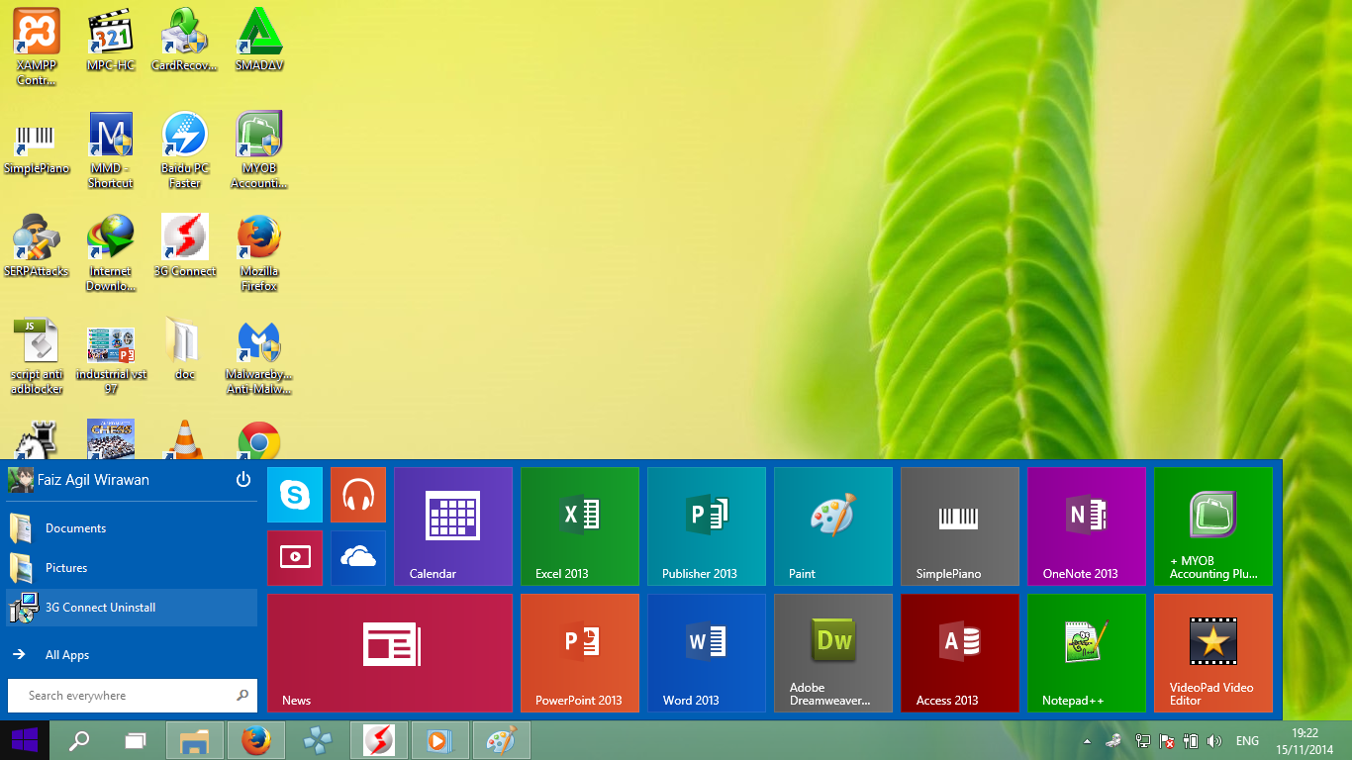This screenshot has height=760, width=1352.
Task: Switch to the media player taskbar button
Action: (440, 740)
